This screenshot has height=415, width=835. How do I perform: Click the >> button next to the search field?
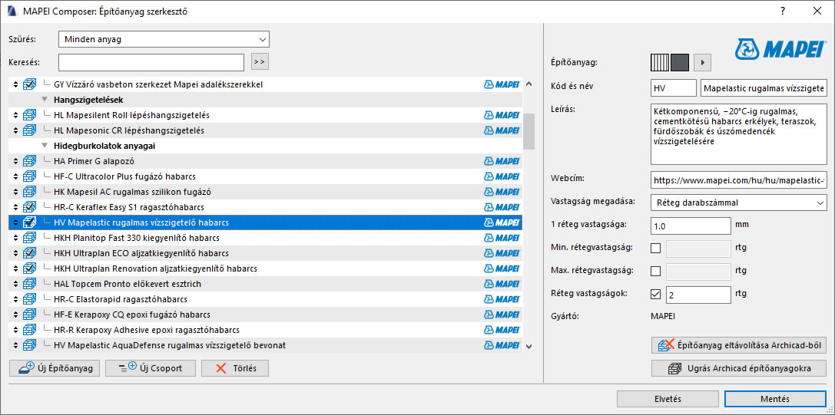(260, 61)
